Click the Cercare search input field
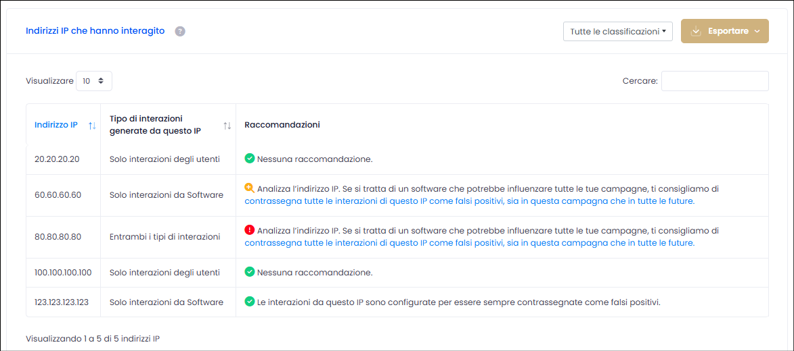The image size is (794, 351). [715, 81]
